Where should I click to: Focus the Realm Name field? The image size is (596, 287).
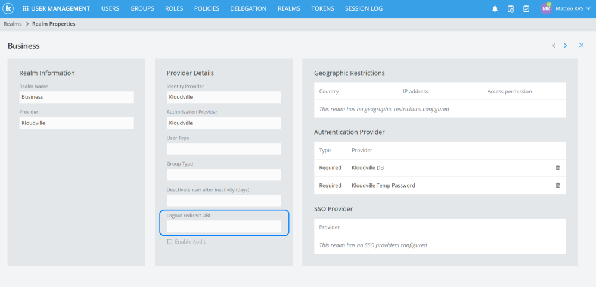[x=76, y=97]
